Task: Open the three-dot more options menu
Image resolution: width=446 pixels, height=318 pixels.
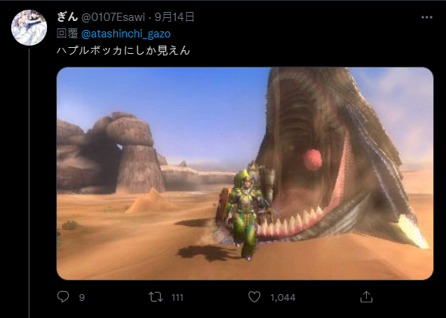Action: point(427,17)
